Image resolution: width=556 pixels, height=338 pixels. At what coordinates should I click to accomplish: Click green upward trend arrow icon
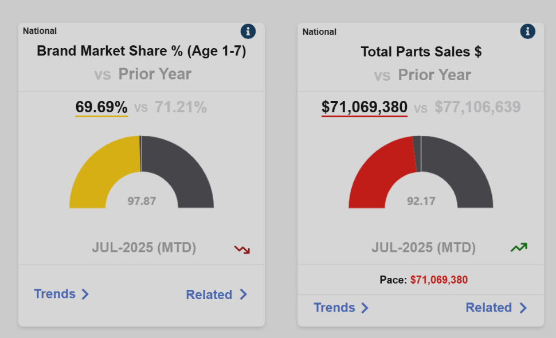tap(519, 247)
